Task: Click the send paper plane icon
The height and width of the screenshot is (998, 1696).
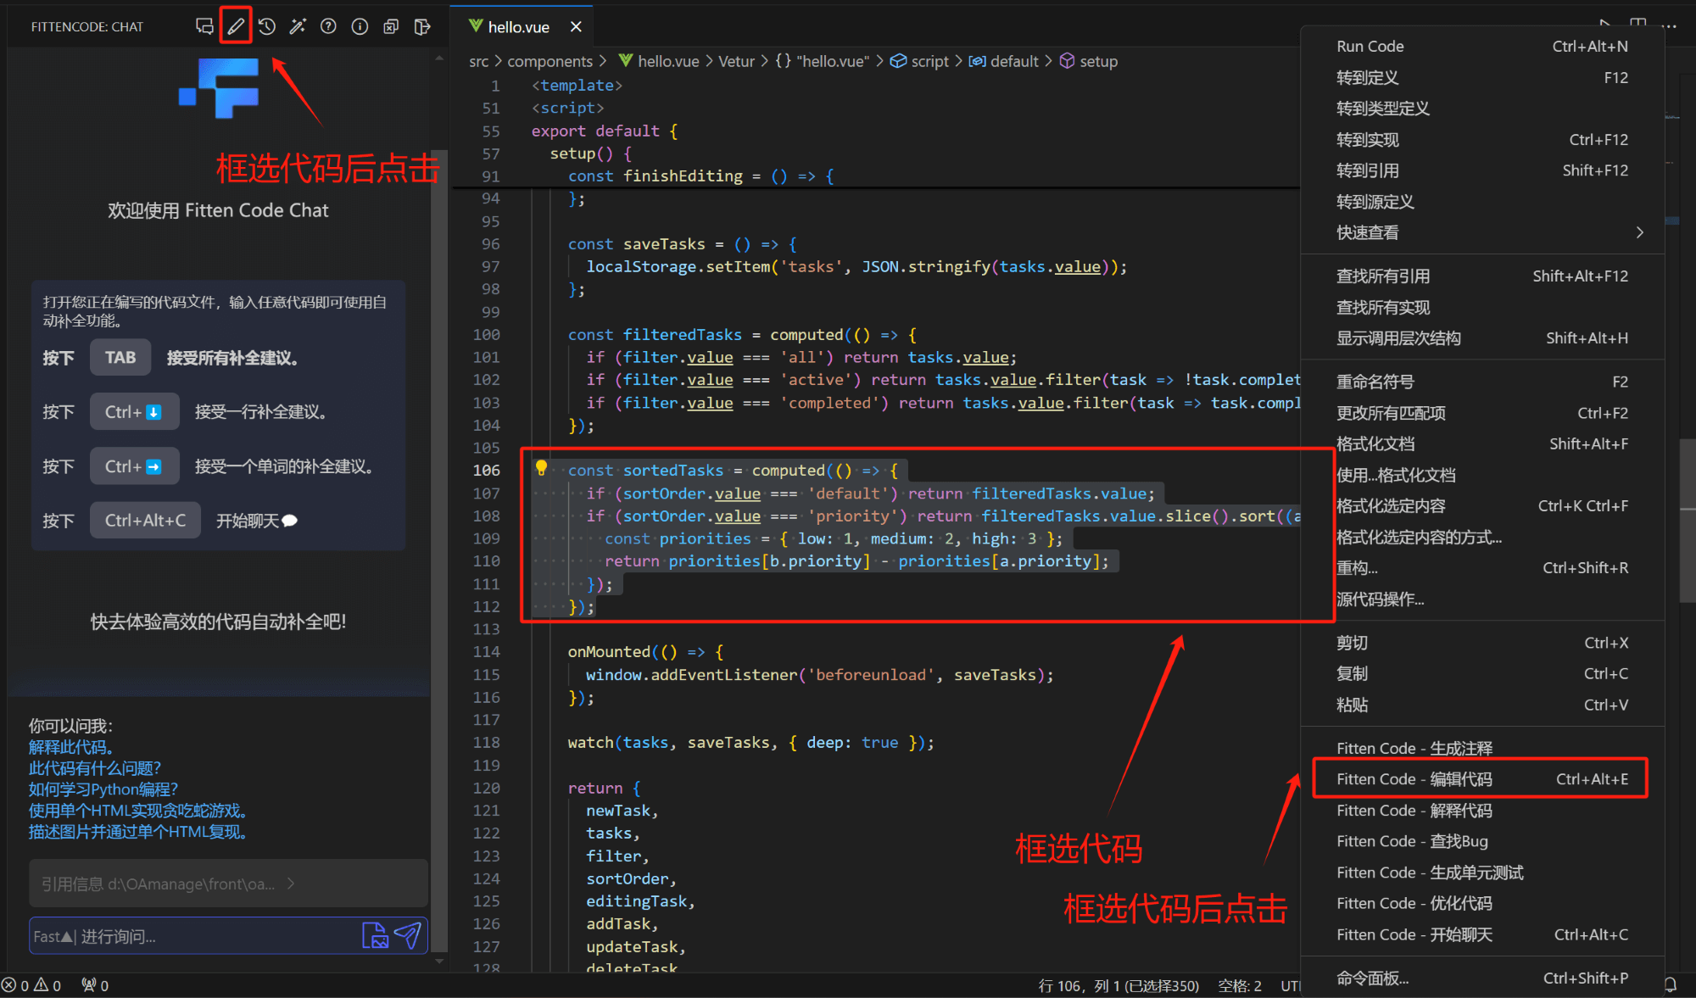Action: (x=408, y=935)
